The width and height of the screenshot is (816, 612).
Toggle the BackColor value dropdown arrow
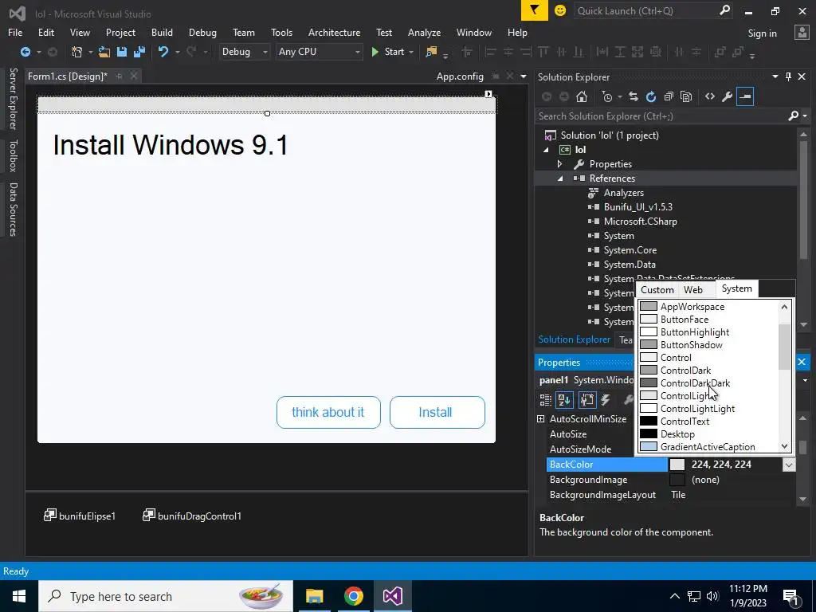point(789,465)
